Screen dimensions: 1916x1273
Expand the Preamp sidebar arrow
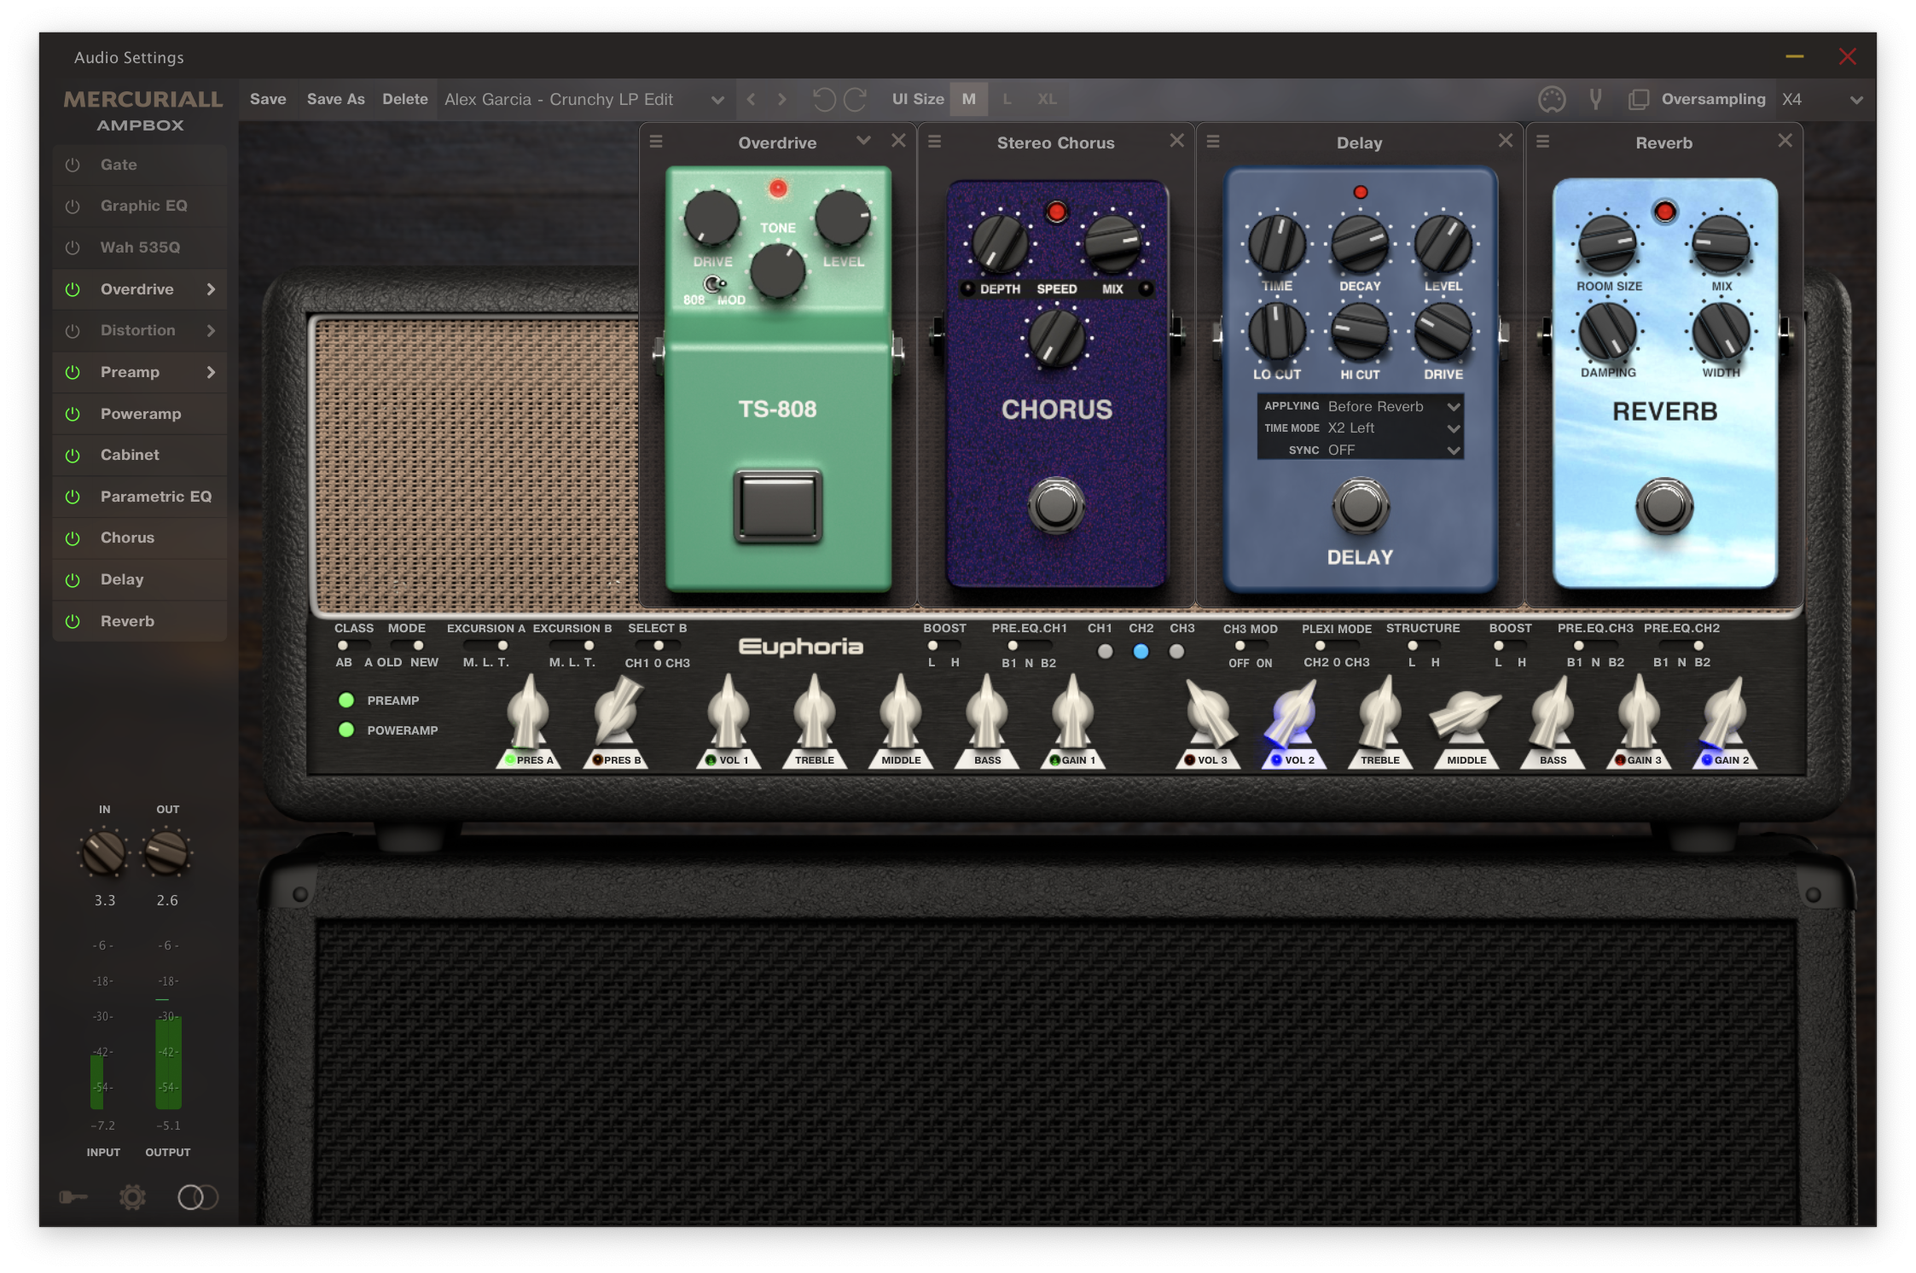point(211,372)
